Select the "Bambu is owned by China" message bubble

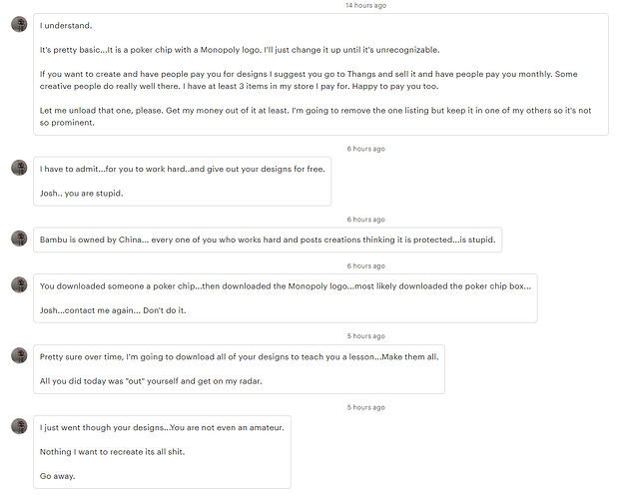pos(268,240)
